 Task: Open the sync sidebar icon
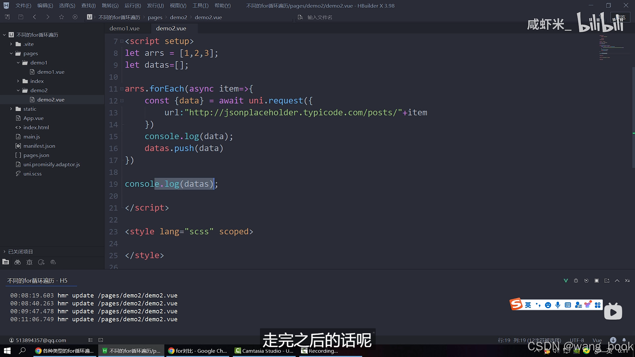tap(41, 262)
